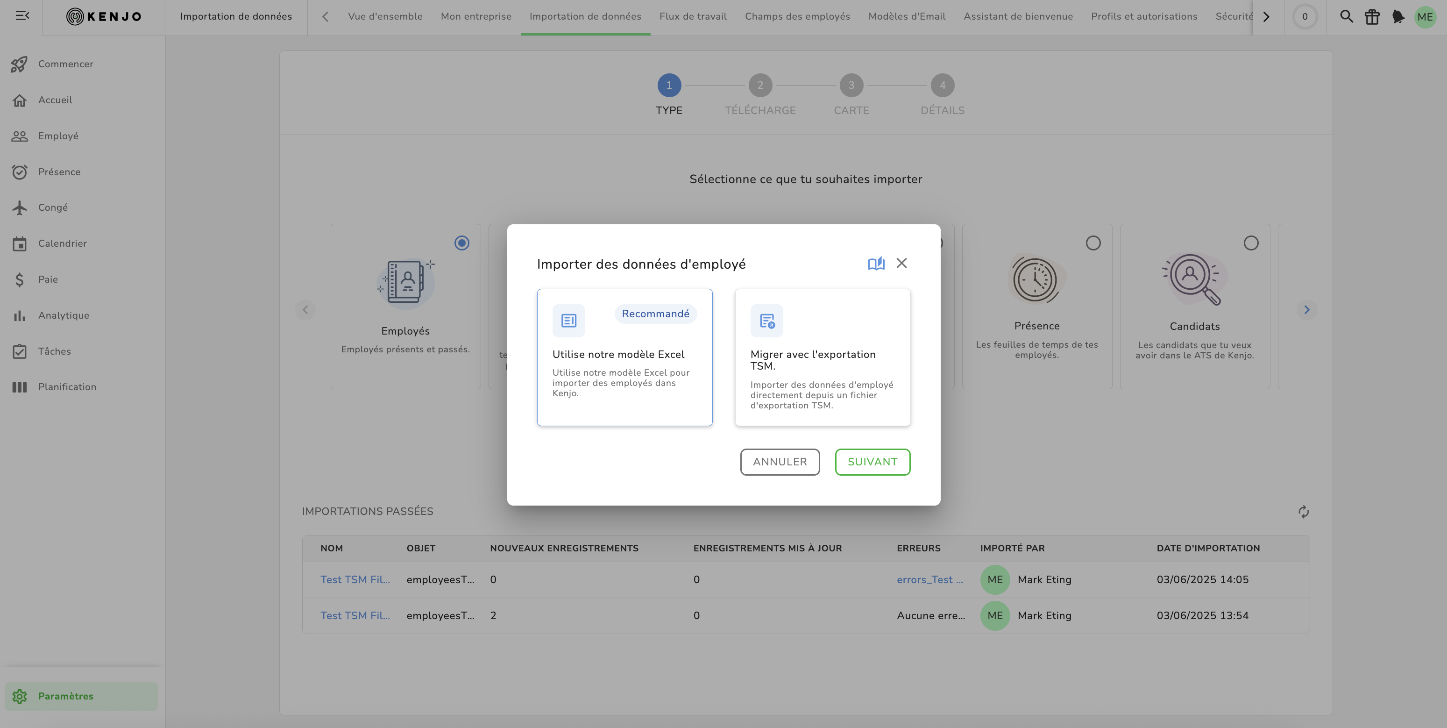Go to Paie in the sidebar
1447x728 pixels.
pyautogui.click(x=48, y=279)
